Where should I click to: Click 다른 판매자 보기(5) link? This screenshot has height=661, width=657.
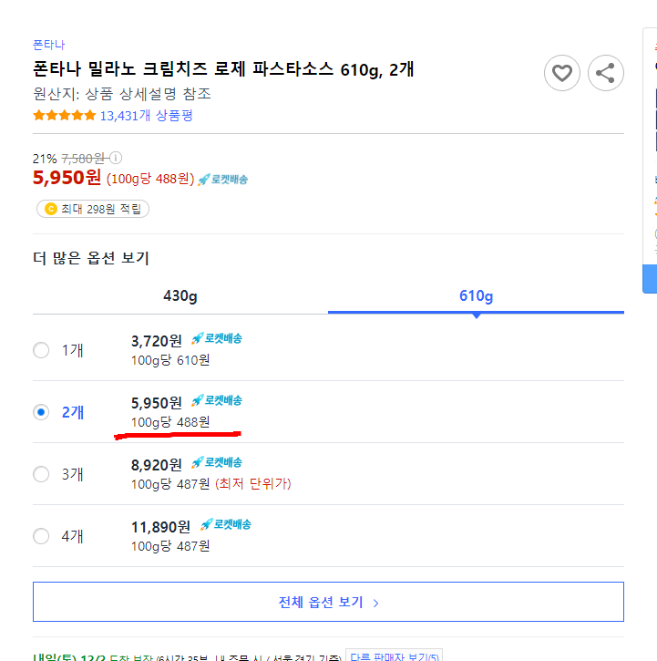[394, 656]
